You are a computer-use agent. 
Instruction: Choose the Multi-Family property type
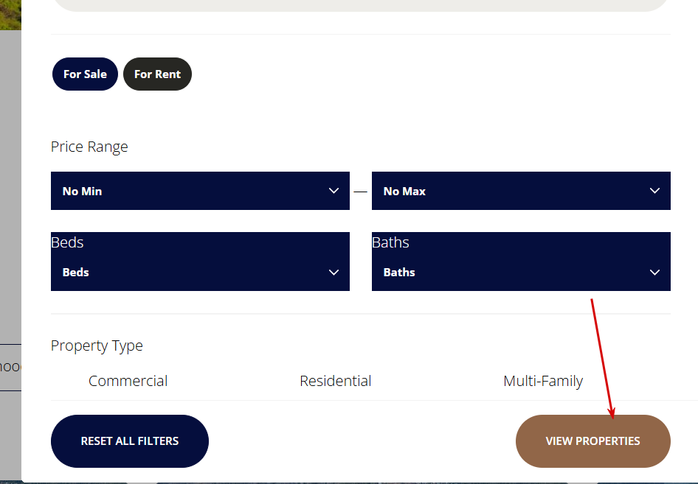pyautogui.click(x=543, y=381)
